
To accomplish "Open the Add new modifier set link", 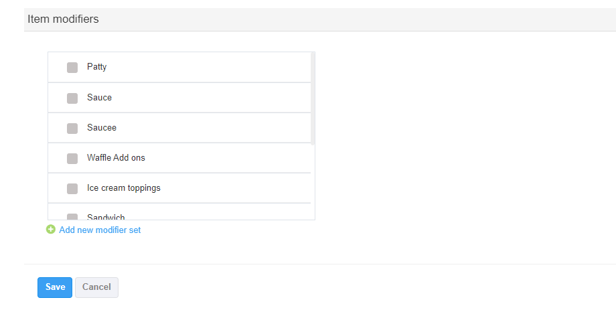I will tap(100, 230).
